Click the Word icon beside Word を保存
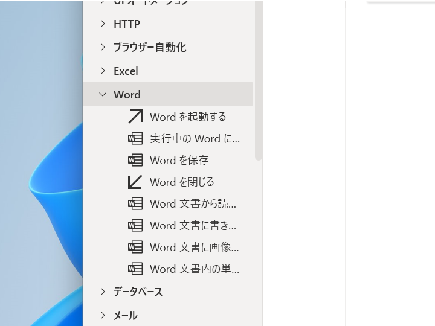The height and width of the screenshot is (326, 435). click(135, 160)
